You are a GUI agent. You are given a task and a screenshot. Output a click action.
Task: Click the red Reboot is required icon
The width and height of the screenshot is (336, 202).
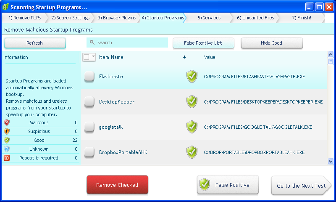7,158
